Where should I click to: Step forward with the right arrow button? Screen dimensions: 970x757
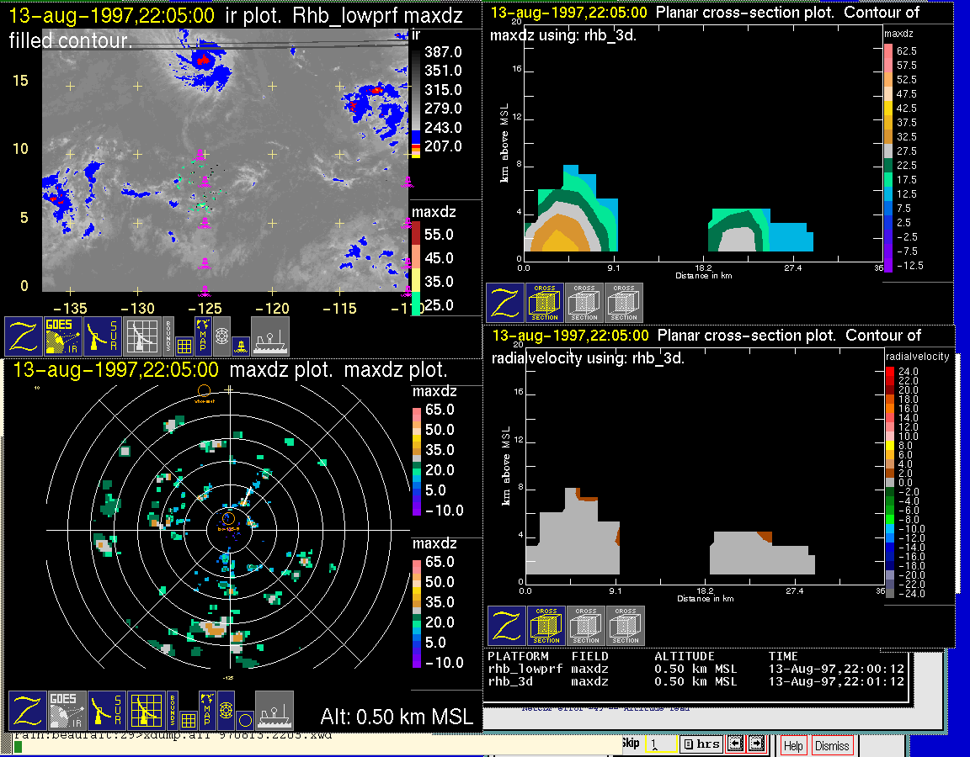click(756, 744)
